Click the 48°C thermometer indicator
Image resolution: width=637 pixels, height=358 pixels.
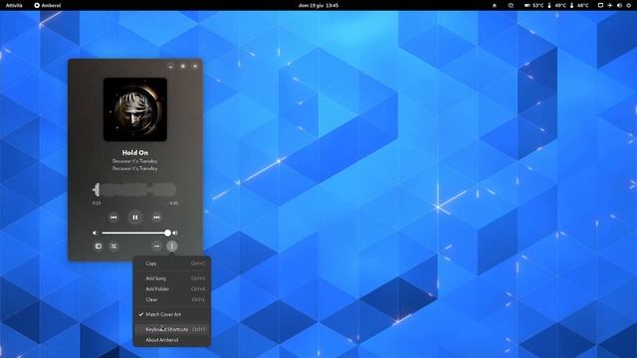(579, 5)
